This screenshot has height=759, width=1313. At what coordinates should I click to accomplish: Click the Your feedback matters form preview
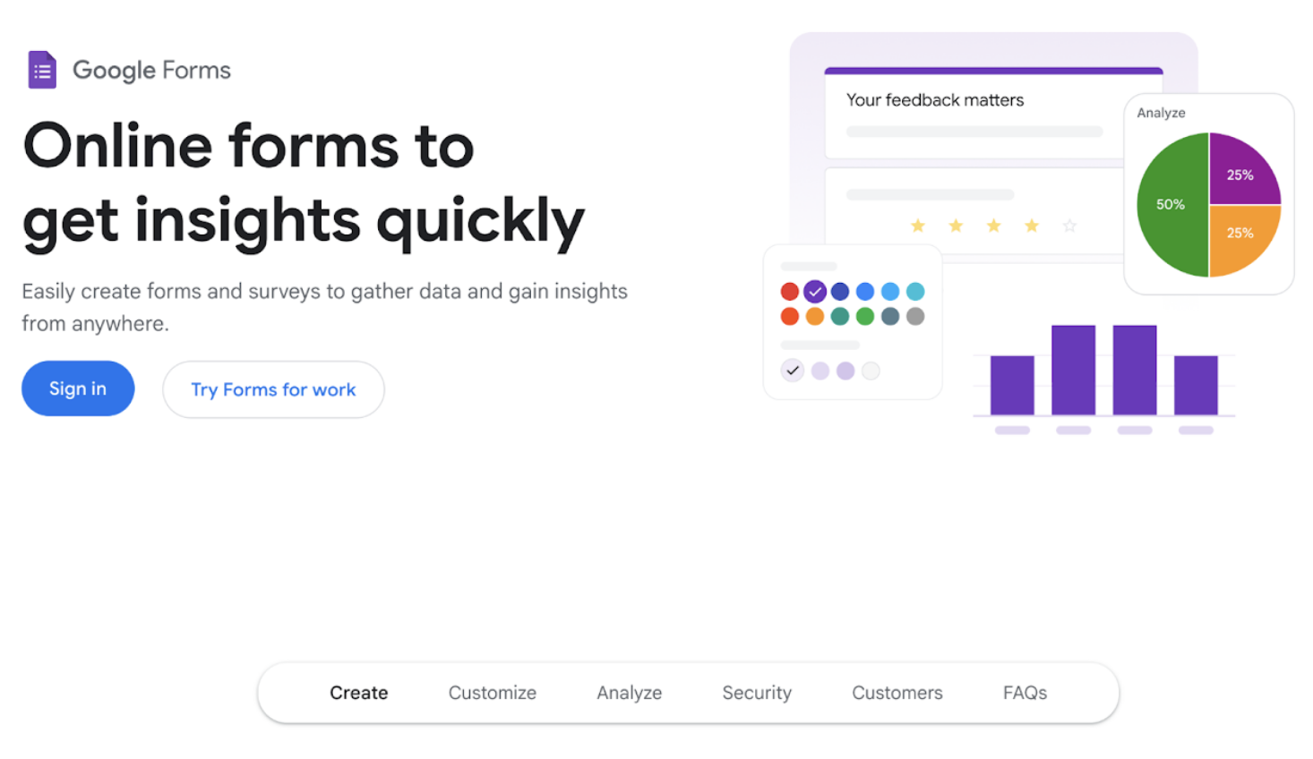934,100
